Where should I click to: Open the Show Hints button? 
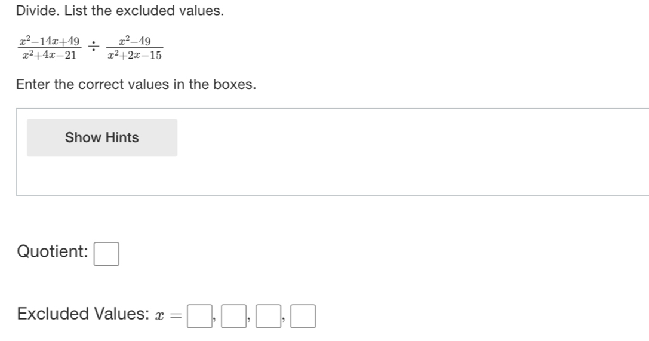click(x=102, y=138)
